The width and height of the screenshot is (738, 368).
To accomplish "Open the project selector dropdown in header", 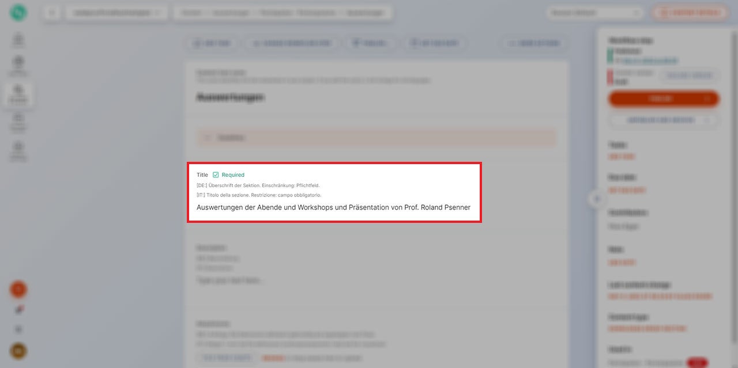I will pos(116,13).
